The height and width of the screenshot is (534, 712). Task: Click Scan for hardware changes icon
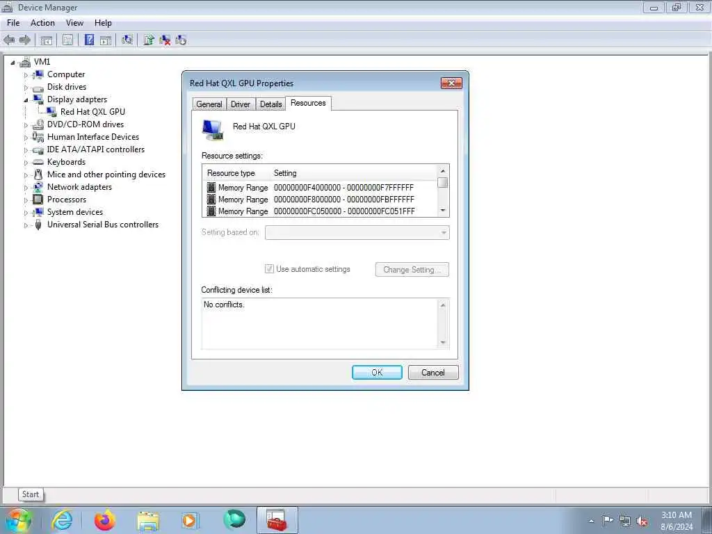click(127, 40)
